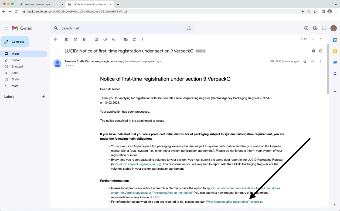Expand the recipient details arrow next to 'to me'

point(73,66)
